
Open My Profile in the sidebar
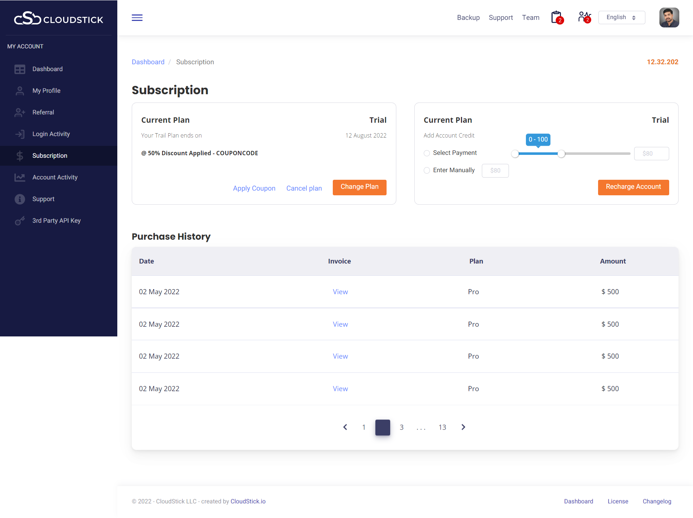(x=46, y=91)
